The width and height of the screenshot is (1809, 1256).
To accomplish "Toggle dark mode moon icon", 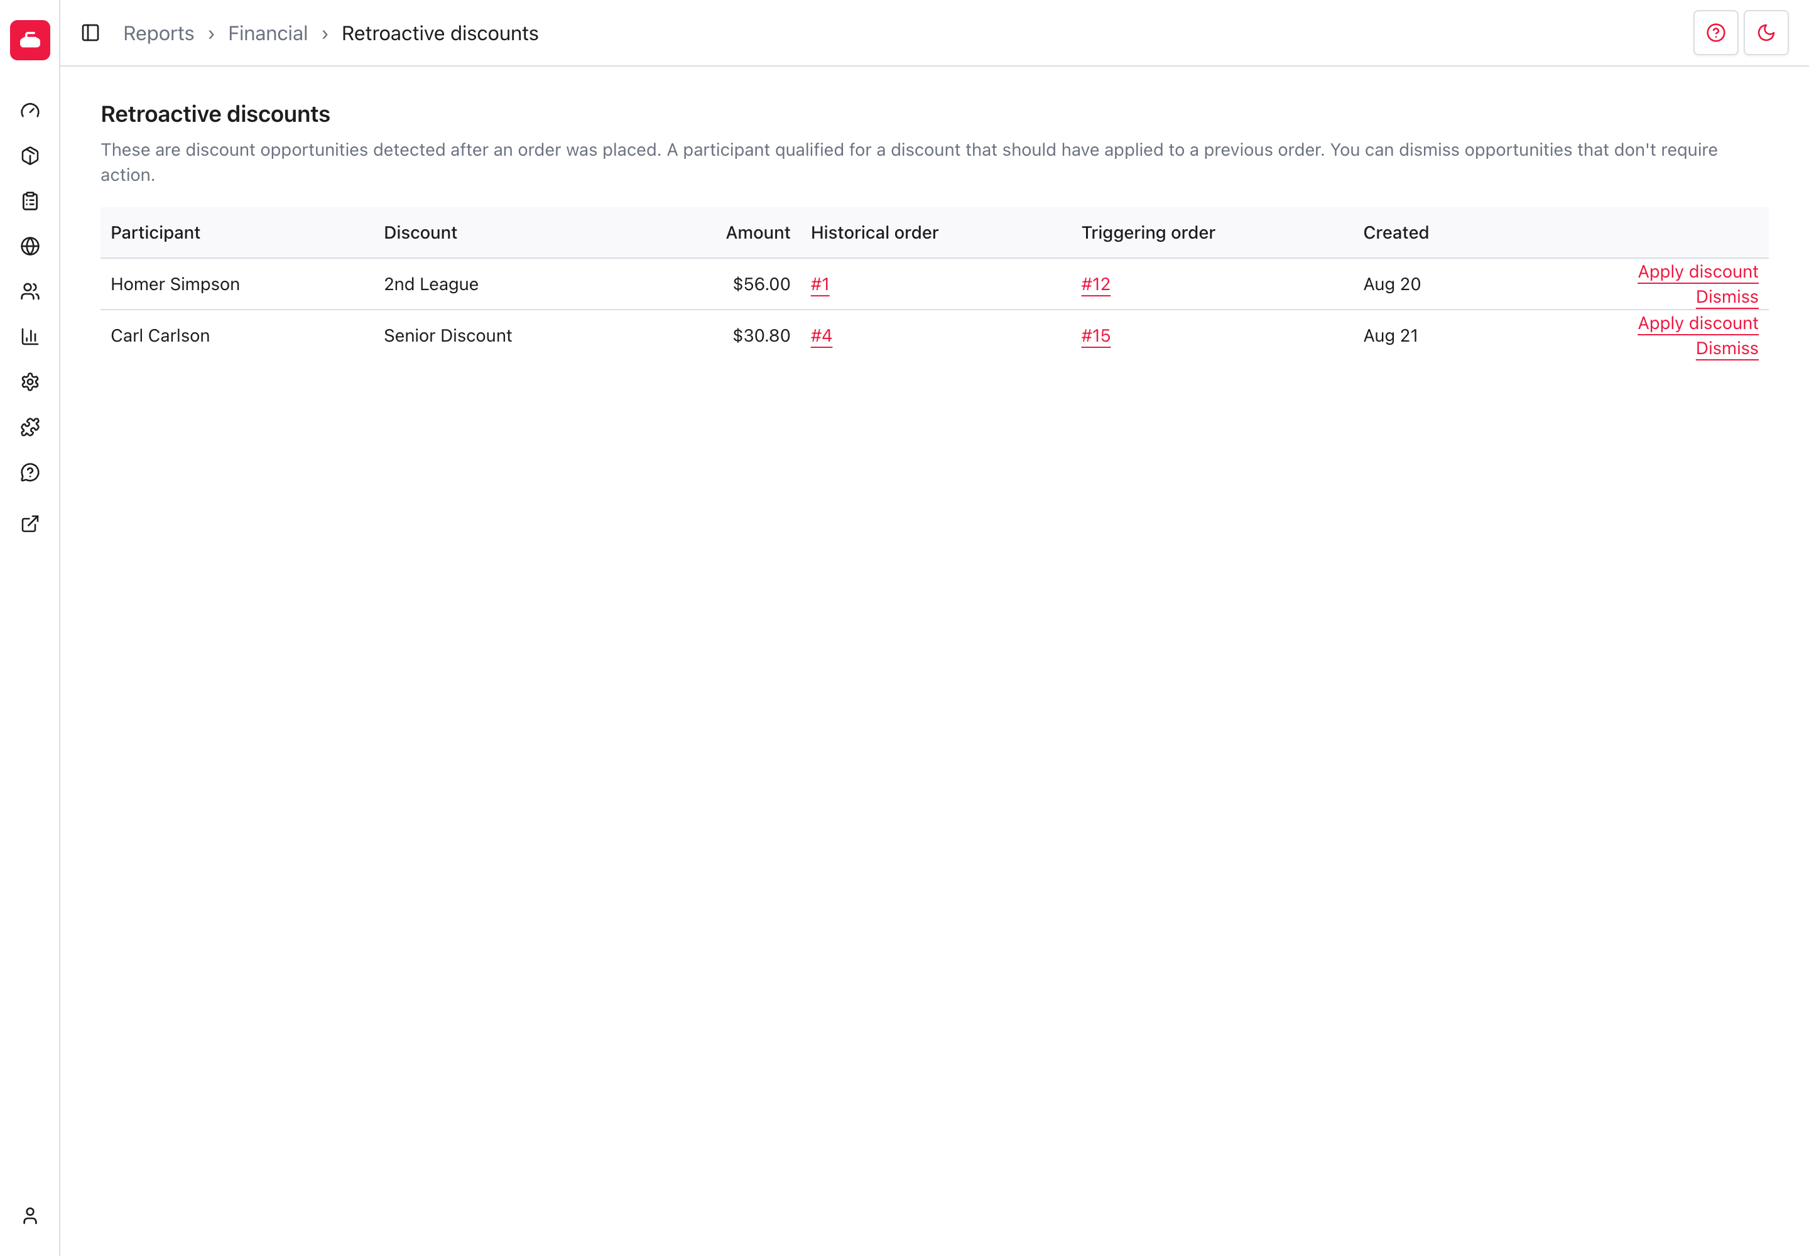I will (x=1766, y=33).
